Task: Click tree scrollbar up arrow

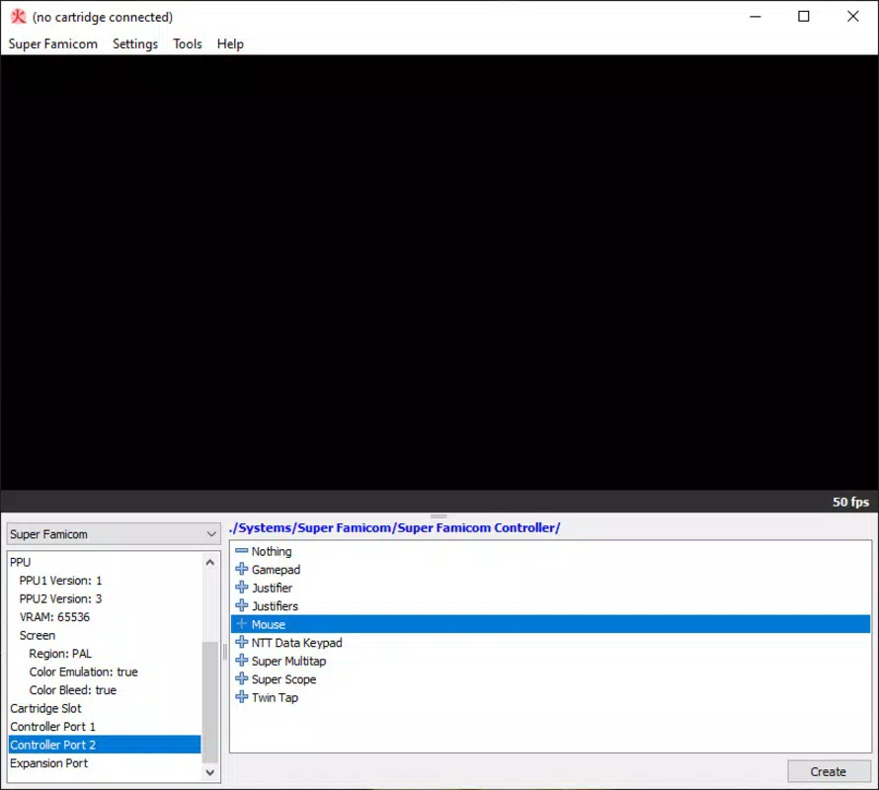Action: click(x=210, y=562)
